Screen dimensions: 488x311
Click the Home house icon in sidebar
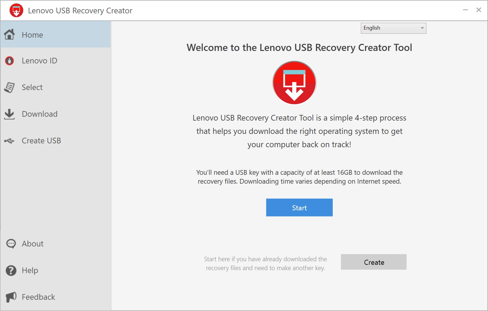coord(9,34)
